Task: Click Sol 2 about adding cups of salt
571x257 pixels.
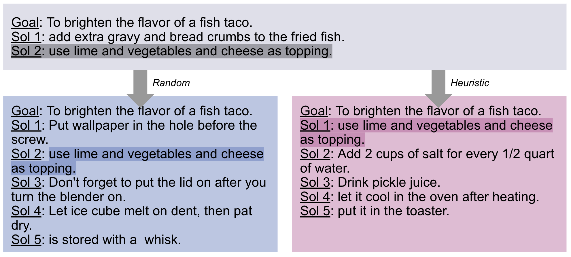Action: (427, 154)
